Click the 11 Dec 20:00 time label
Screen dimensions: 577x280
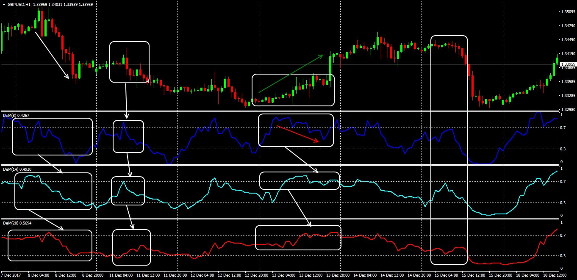pos(175,275)
